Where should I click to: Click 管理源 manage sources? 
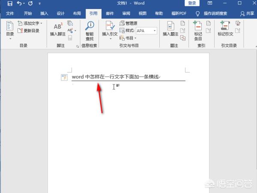pos(128,23)
